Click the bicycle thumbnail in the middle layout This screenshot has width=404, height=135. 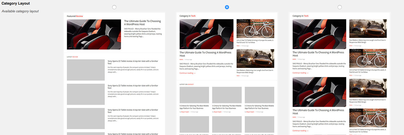(255, 29)
